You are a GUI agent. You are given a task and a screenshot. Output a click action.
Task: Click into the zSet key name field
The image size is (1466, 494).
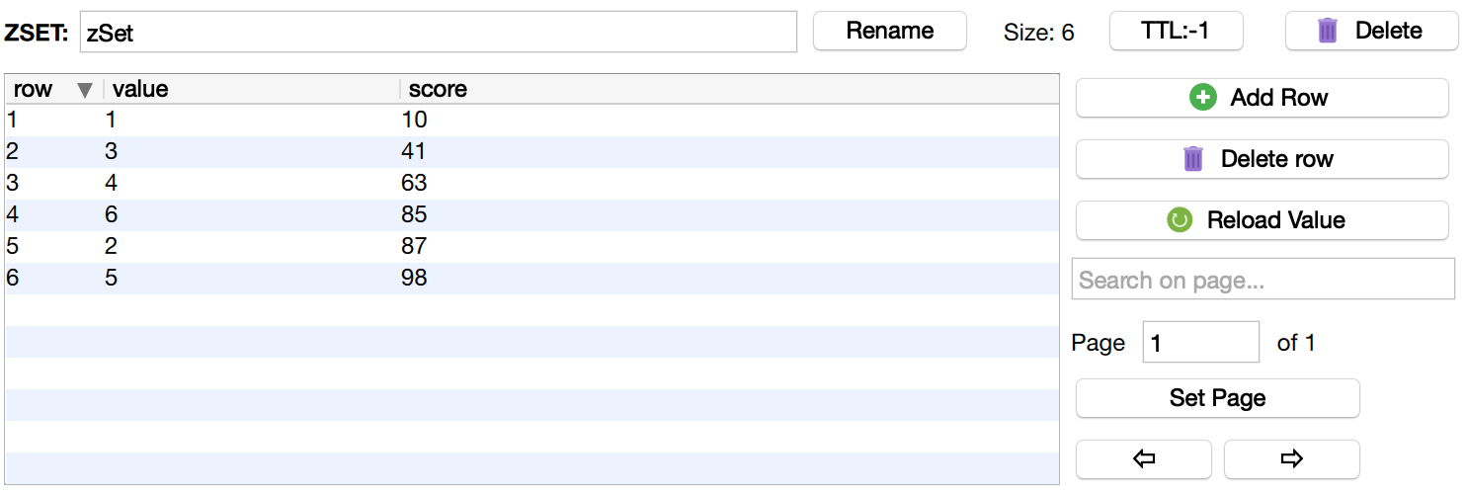point(438,33)
